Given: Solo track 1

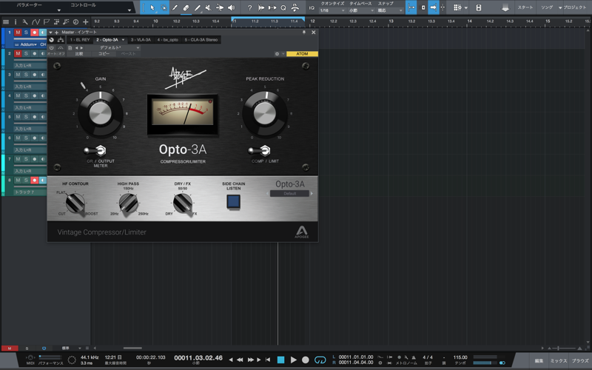Looking at the screenshot, I should (26, 33).
